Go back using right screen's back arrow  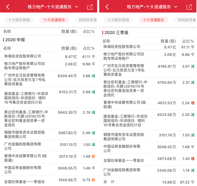click(x=107, y=7)
